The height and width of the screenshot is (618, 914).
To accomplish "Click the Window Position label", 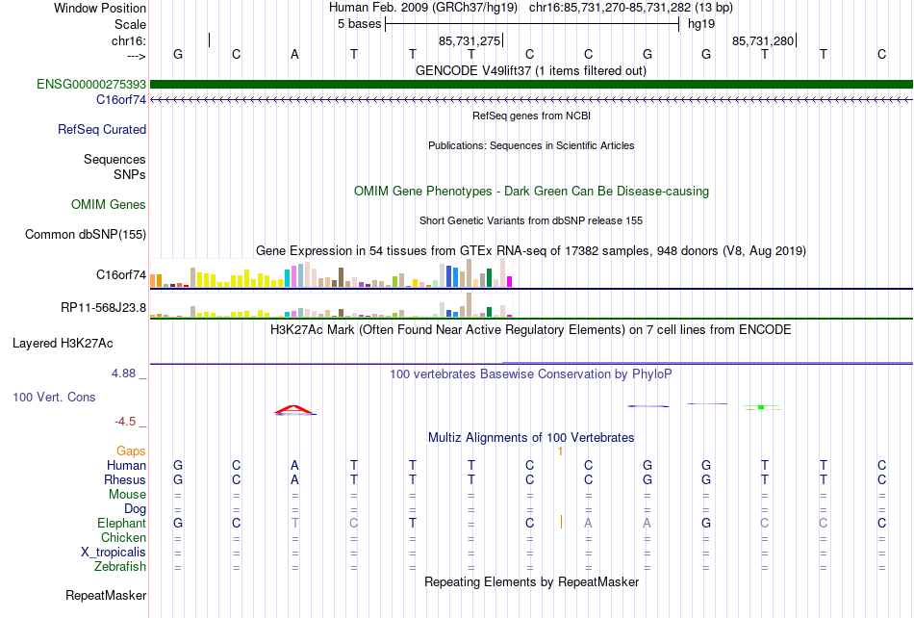I will coord(100,8).
